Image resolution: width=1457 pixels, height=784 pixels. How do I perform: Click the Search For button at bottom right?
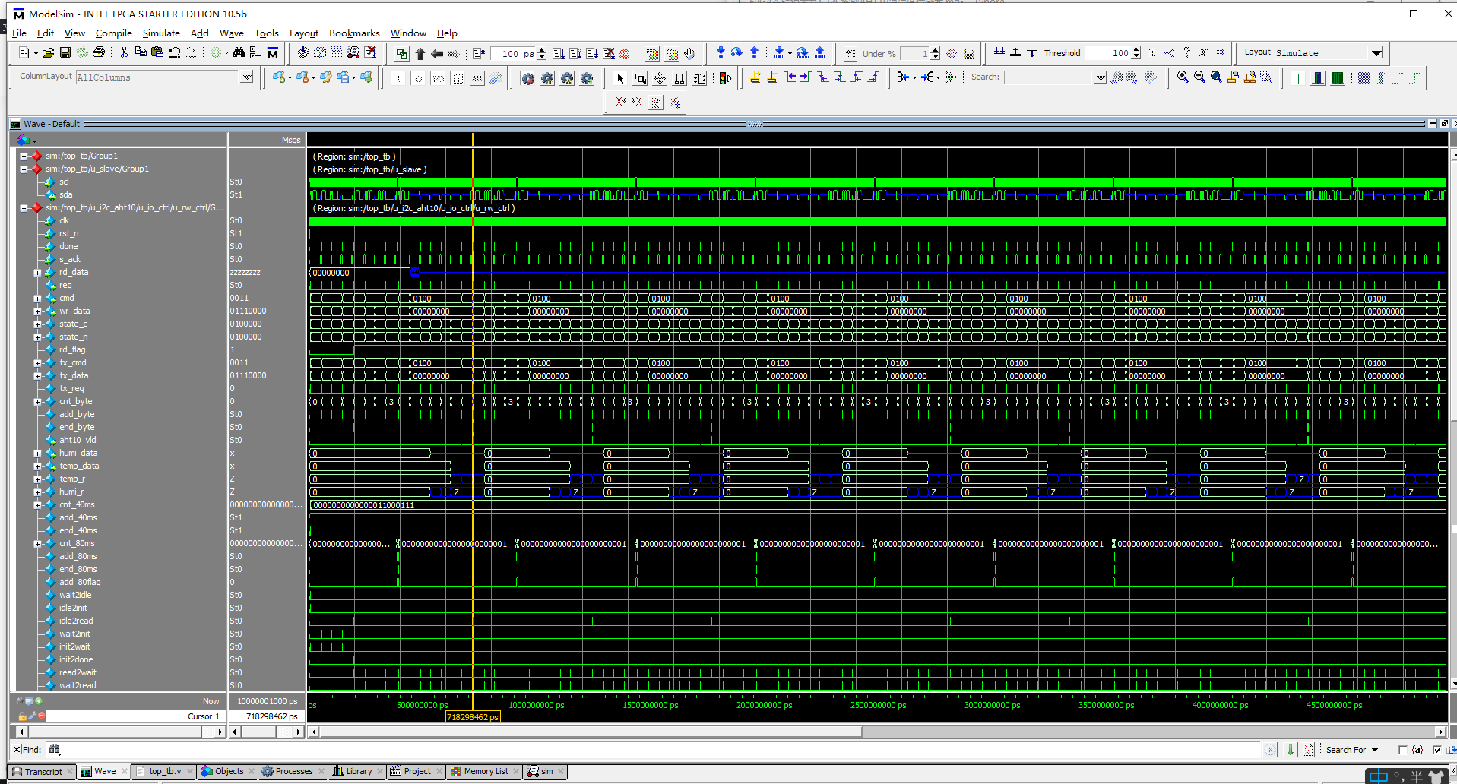coord(1347,750)
